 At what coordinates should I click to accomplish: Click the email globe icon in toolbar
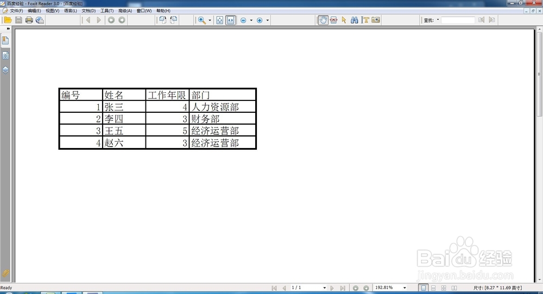coord(40,20)
